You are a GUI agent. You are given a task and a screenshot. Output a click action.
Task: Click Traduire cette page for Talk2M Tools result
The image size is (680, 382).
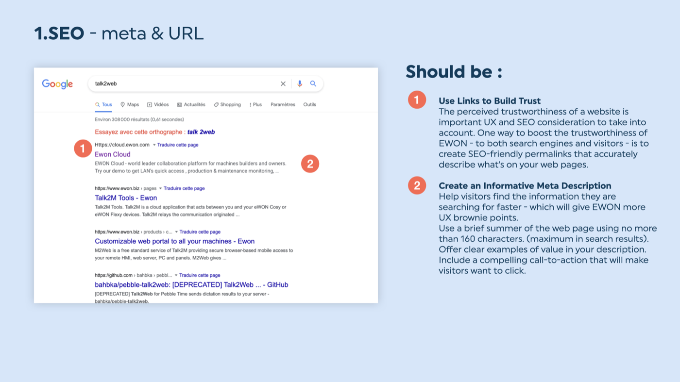[x=184, y=188]
